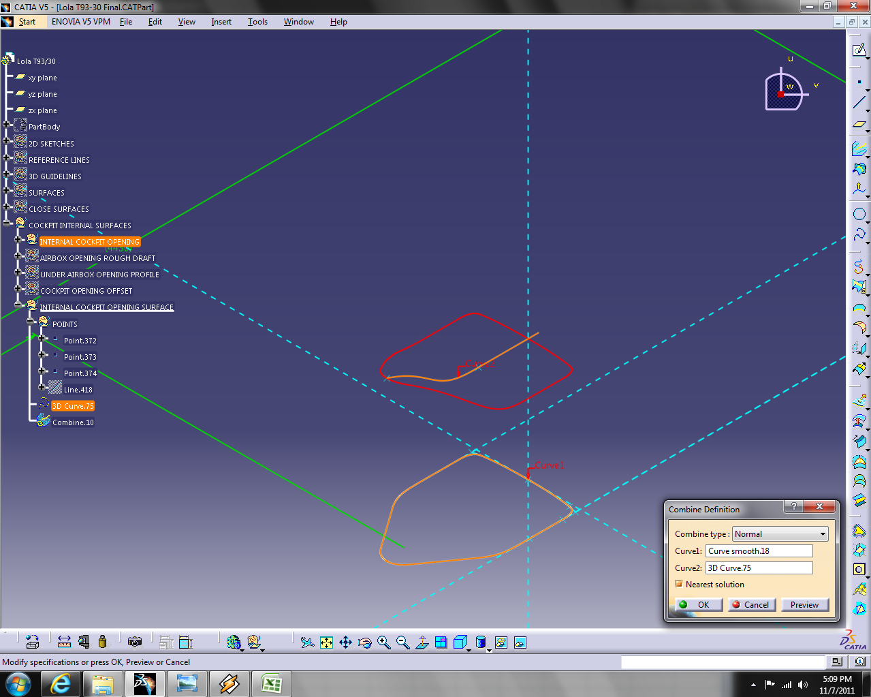This screenshot has height=697, width=871.
Task: Click the help question mark in dialog
Action: coord(793,506)
